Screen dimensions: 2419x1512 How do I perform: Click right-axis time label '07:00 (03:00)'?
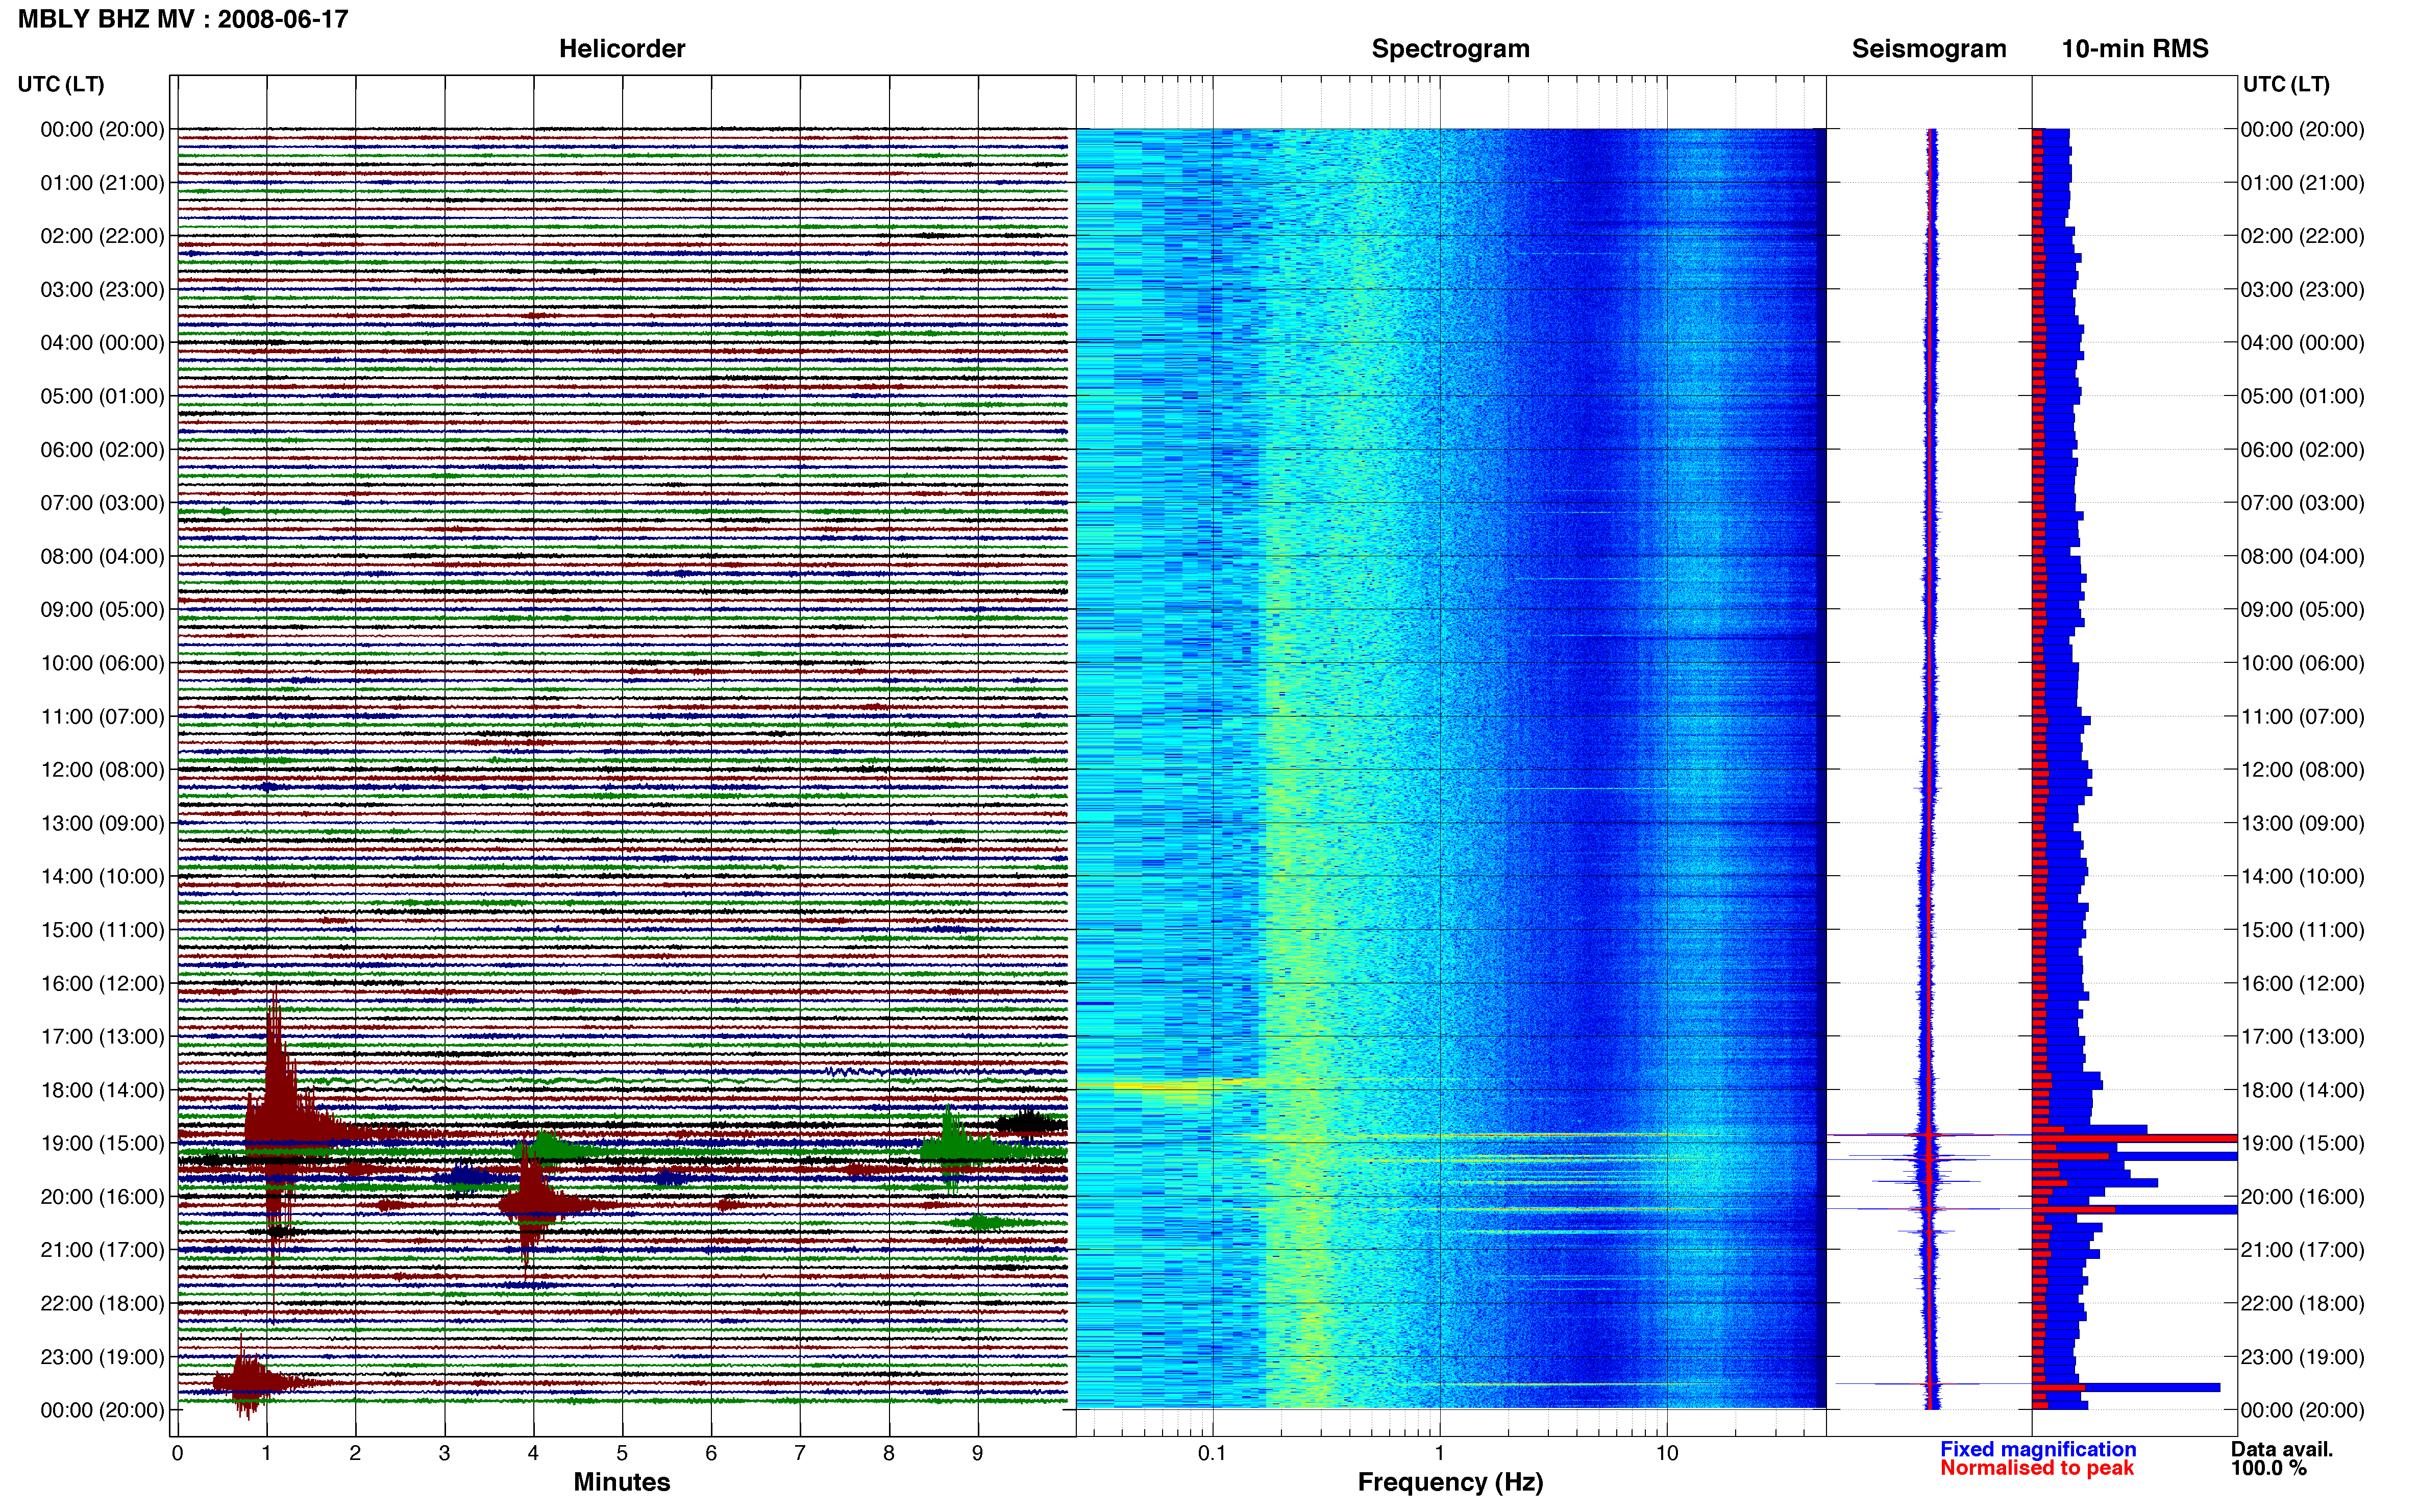click(x=2302, y=503)
